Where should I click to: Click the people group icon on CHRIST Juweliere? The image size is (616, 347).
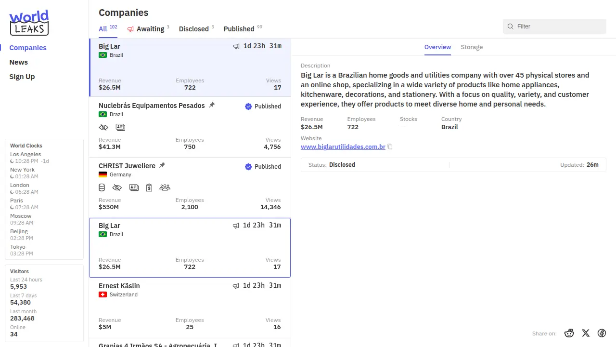tap(165, 187)
